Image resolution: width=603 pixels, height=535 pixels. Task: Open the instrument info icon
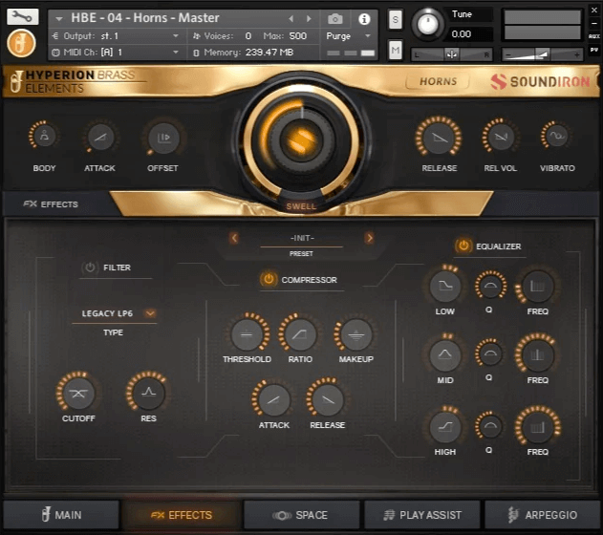[363, 18]
